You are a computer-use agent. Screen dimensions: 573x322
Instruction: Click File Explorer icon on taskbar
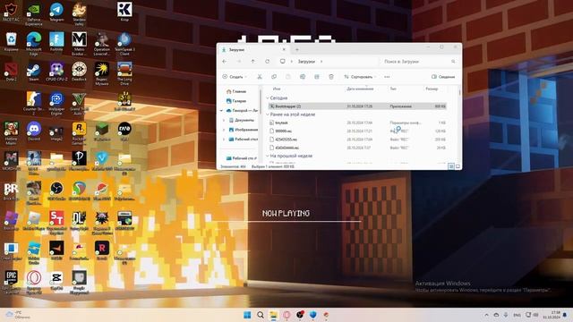pos(273,315)
